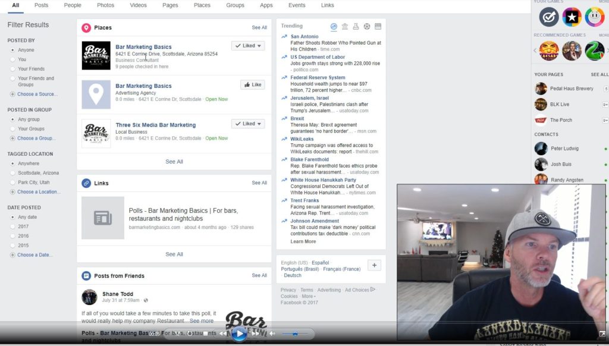Expand Liked dropdown for Three Six Media
Viewport: 609px width, 346px height.
coord(248,124)
